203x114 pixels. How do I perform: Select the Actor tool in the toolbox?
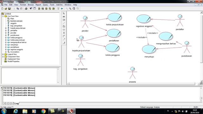pyautogui.click(x=64, y=33)
